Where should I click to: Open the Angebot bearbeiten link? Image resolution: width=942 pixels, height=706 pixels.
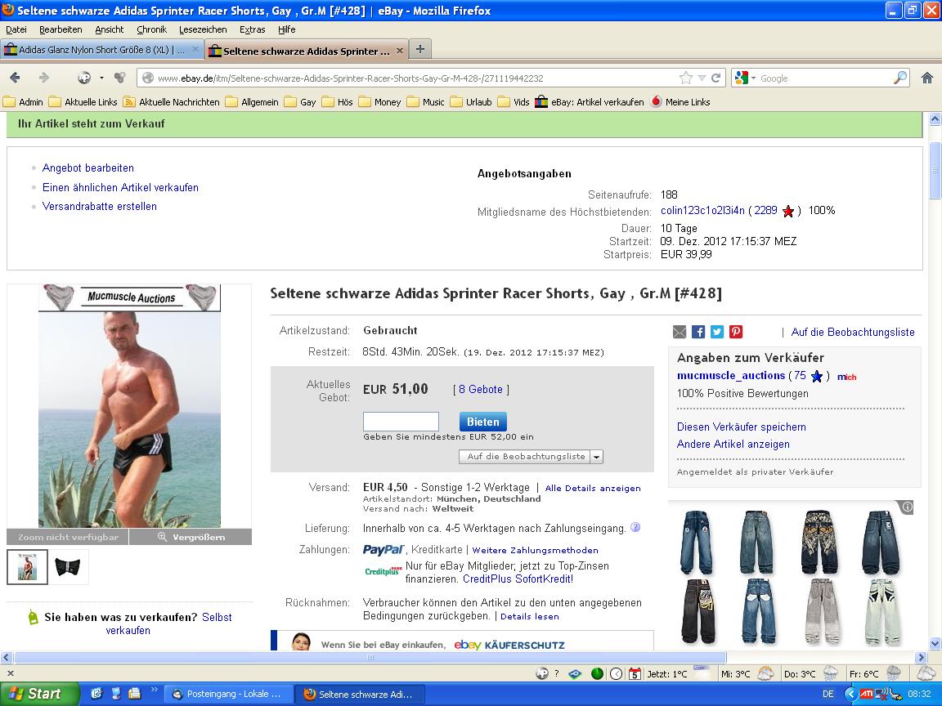coord(87,168)
